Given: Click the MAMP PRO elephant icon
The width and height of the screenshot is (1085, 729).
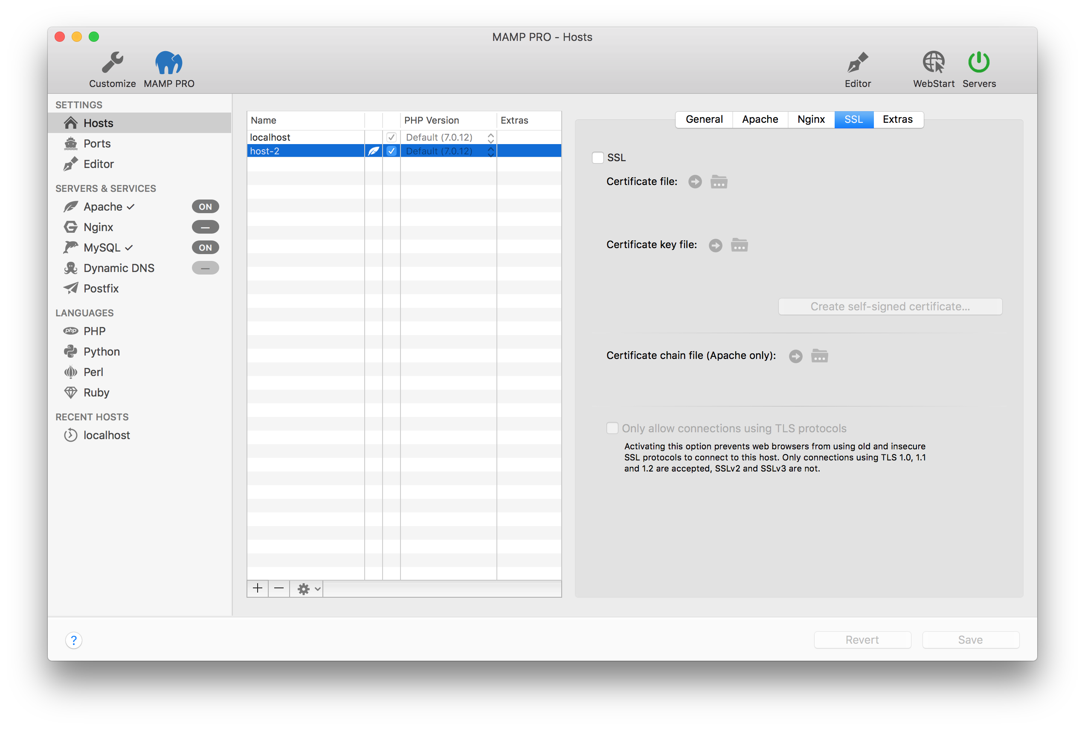Looking at the screenshot, I should (x=169, y=63).
